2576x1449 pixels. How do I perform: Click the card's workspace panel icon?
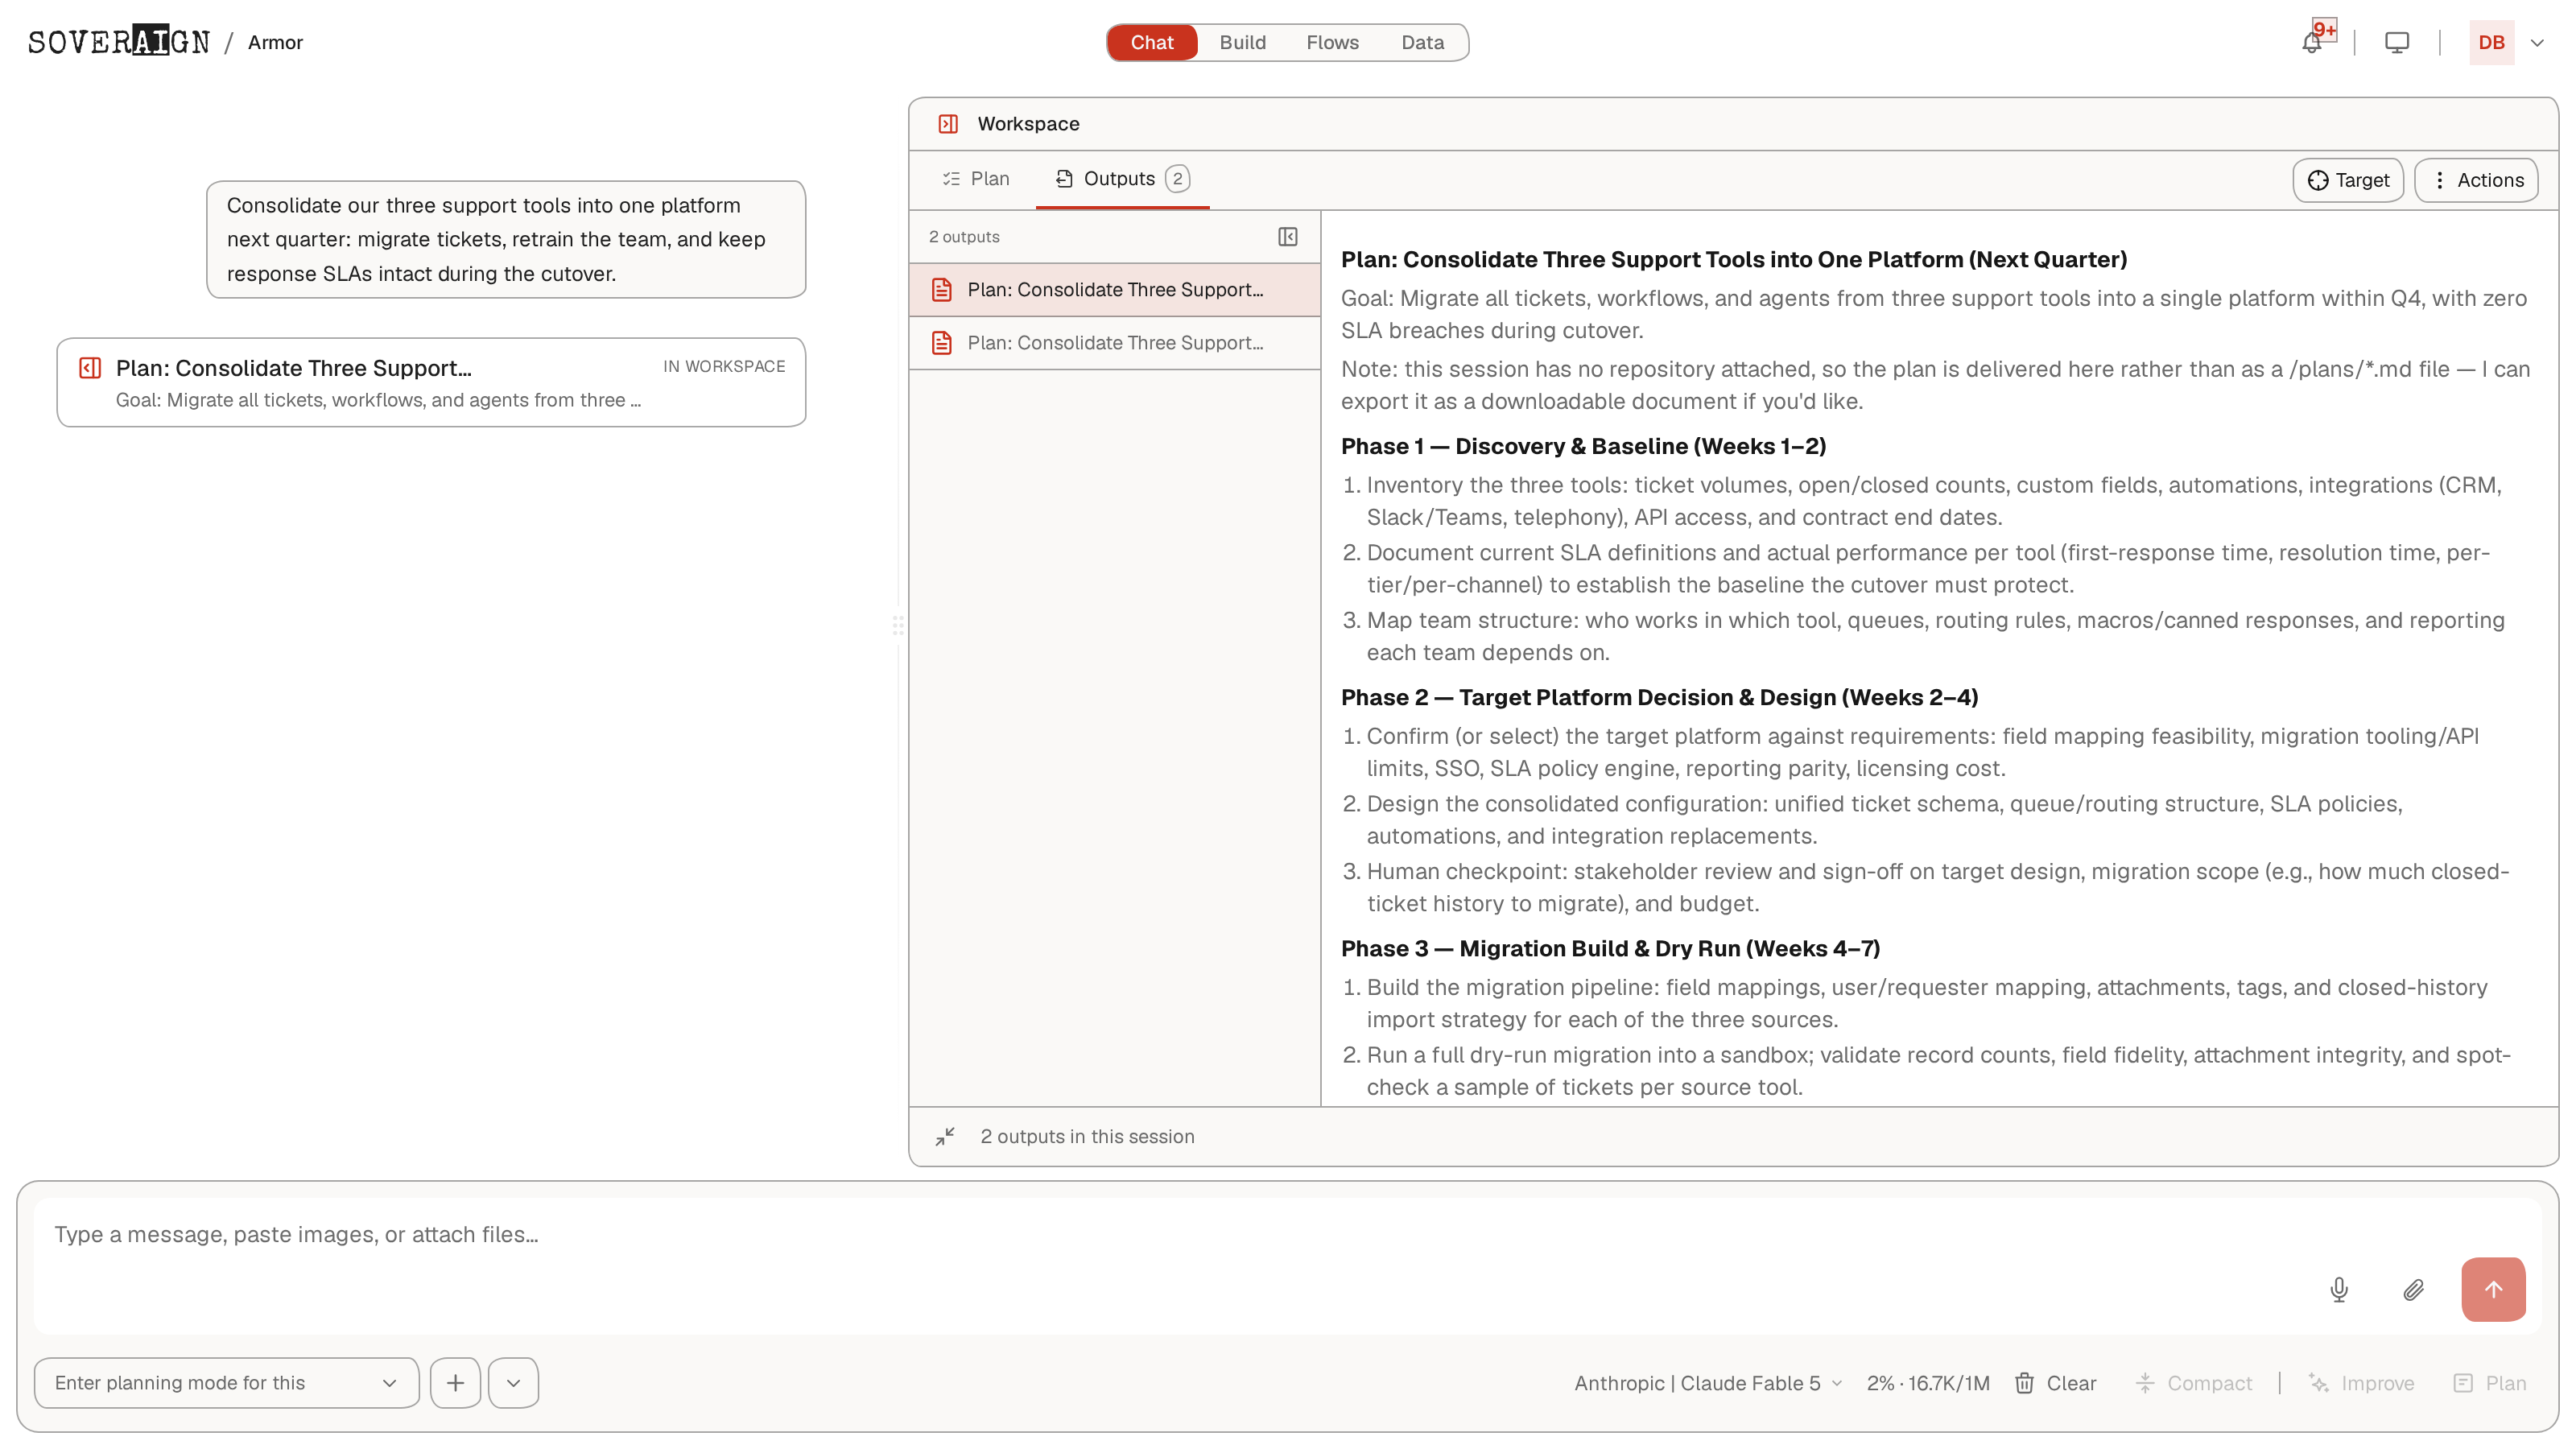pos(90,368)
